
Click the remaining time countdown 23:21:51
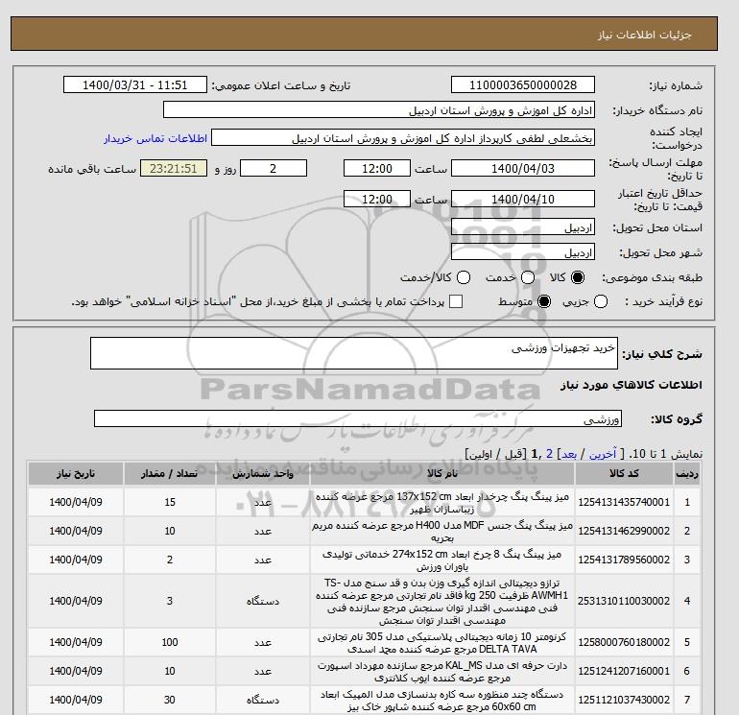(x=174, y=168)
